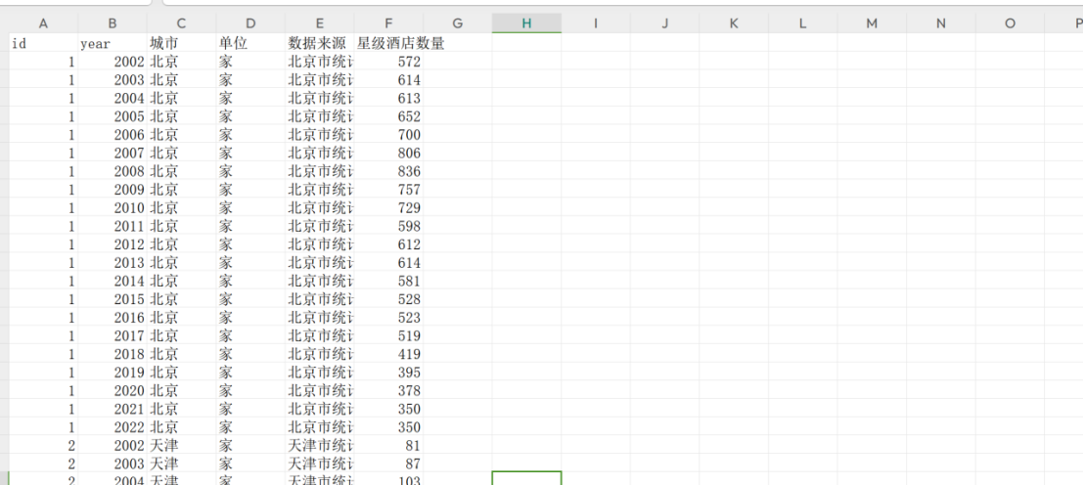Select the 614 value cell in the 2013 row
This screenshot has height=485, width=1084.
tap(388, 262)
